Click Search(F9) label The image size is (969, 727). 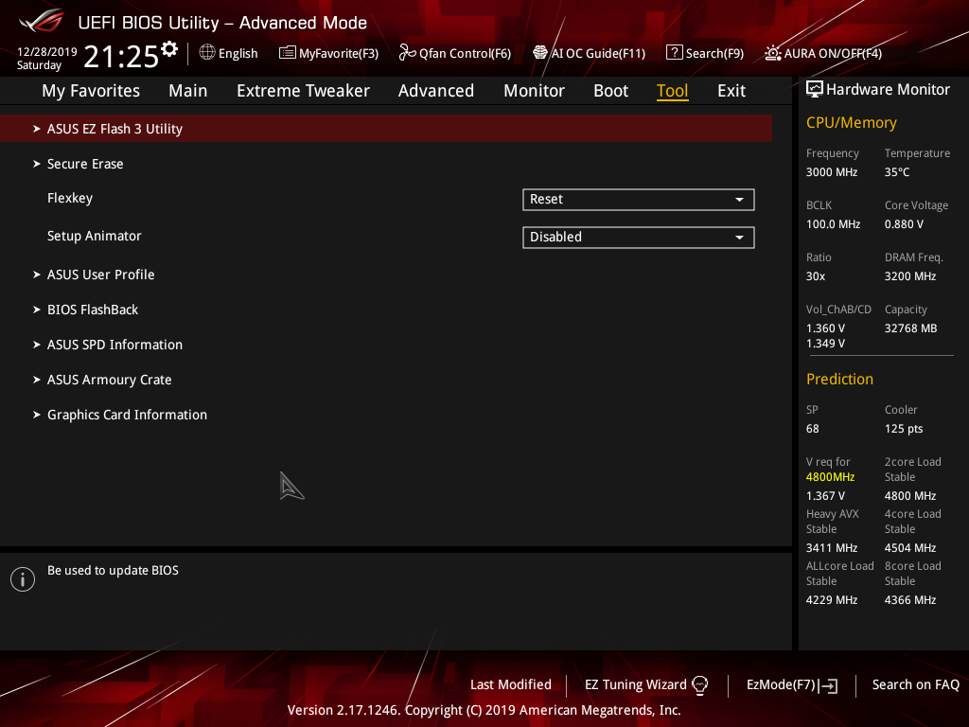714,53
